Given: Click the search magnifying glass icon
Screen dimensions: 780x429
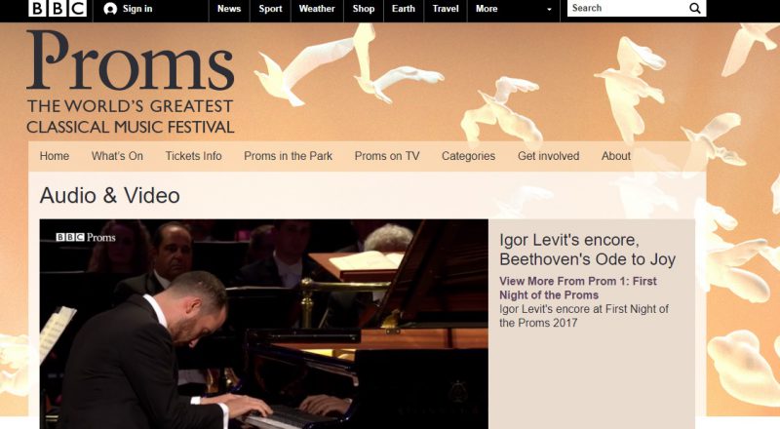Looking at the screenshot, I should click(695, 8).
